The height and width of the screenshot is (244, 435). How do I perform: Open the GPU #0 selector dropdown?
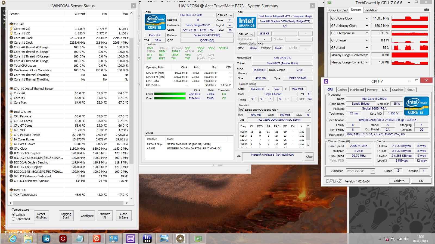246,34
